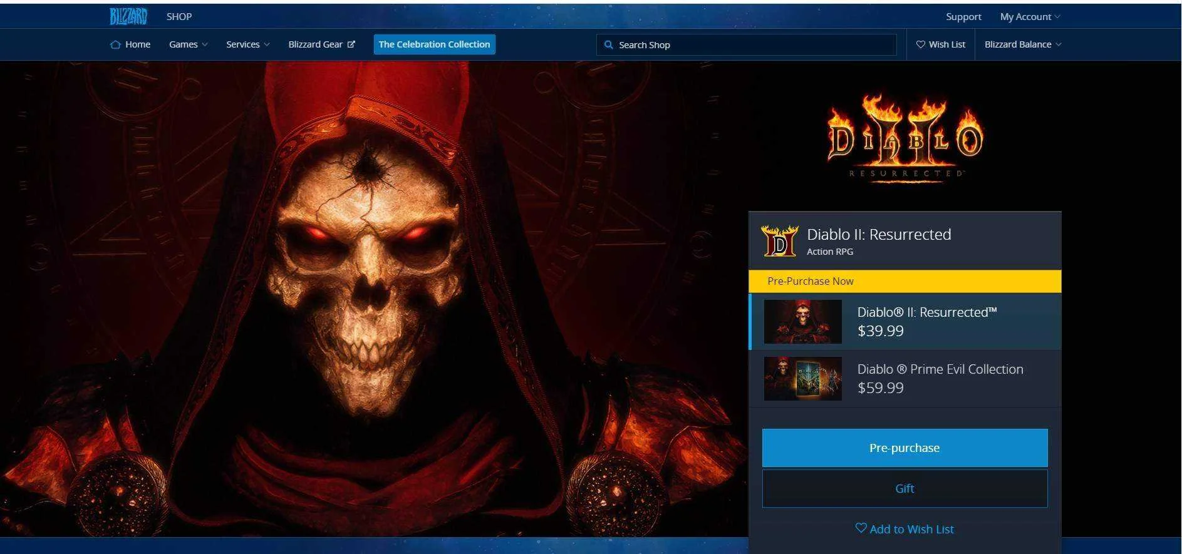Open The Celebration Collection tab
Image resolution: width=1182 pixels, height=554 pixels.
tap(435, 44)
